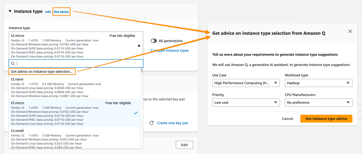The width and height of the screenshot is (362, 154).
Task: Focus the instance type search field
Action: (78, 63)
